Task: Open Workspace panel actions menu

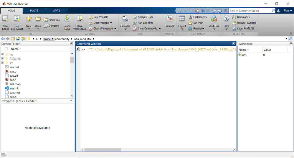Action: [291, 44]
